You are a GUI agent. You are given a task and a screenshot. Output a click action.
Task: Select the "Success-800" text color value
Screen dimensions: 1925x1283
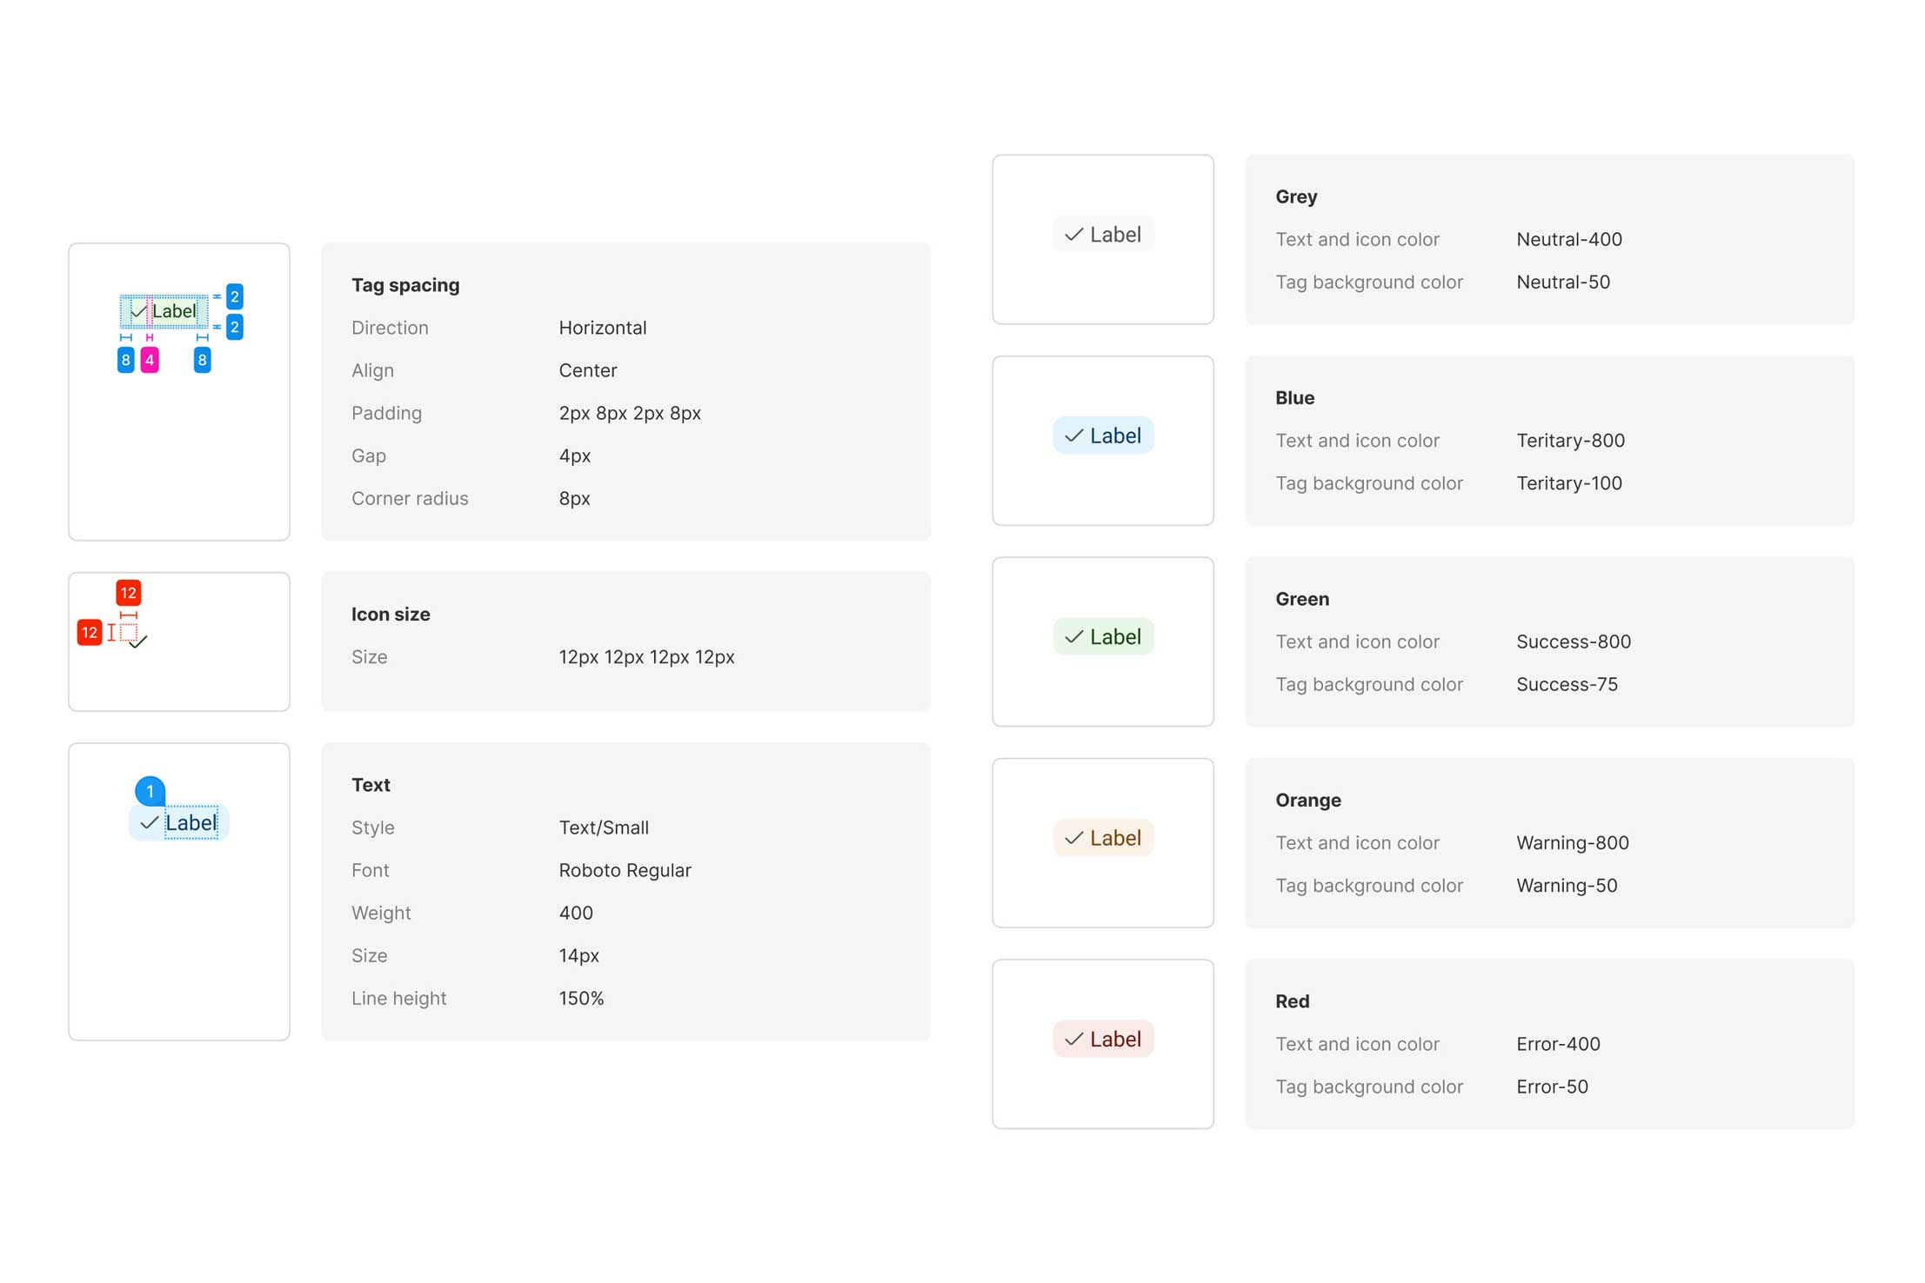pyautogui.click(x=1573, y=641)
